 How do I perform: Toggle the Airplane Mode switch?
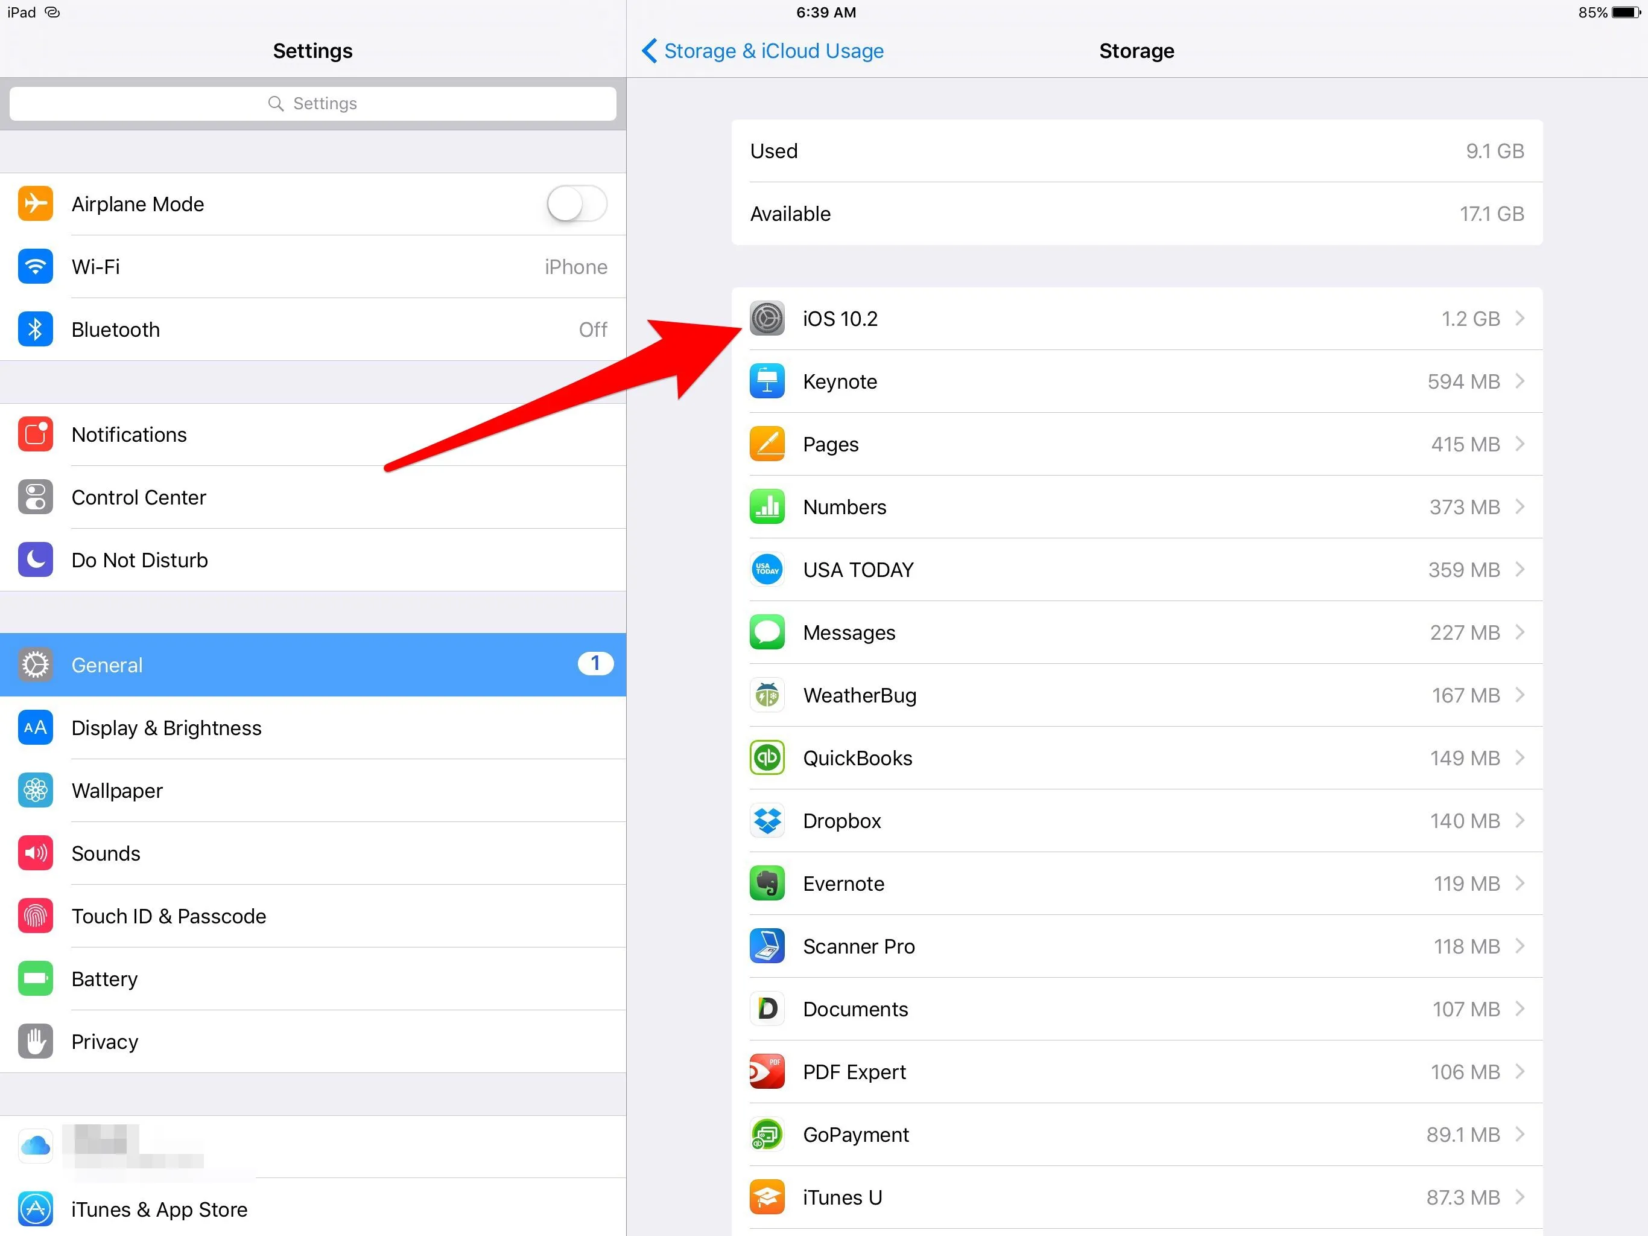pos(577,203)
